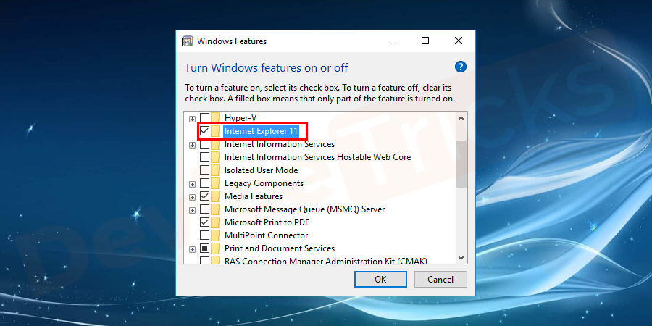Click the features list scroll up arrow
Screen dimensions: 652x326
461,118
